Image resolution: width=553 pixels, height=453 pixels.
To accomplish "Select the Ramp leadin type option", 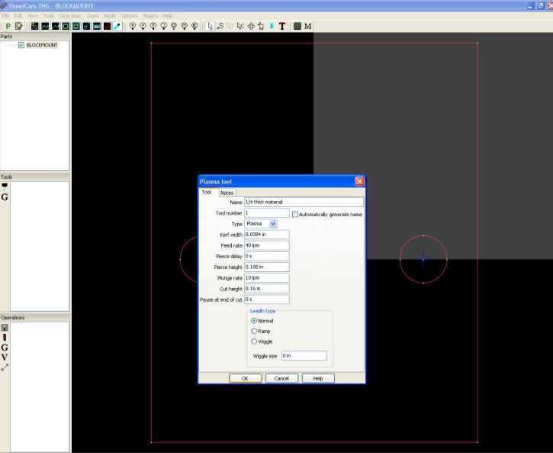I will (x=254, y=331).
